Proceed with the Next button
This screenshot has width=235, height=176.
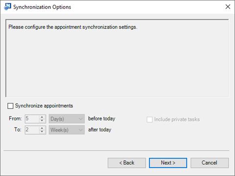pos(168,163)
